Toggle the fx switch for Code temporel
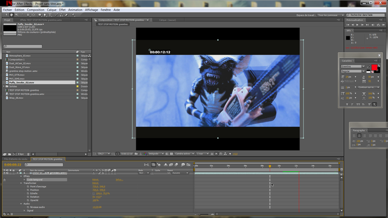 (x=4, y=180)
